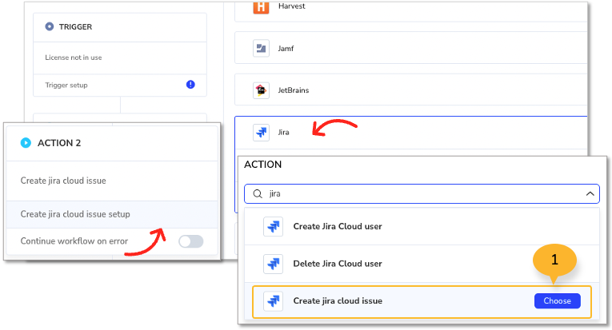The height and width of the screenshot is (330, 612).
Task: Click the Harvest app icon
Action: [261, 7]
